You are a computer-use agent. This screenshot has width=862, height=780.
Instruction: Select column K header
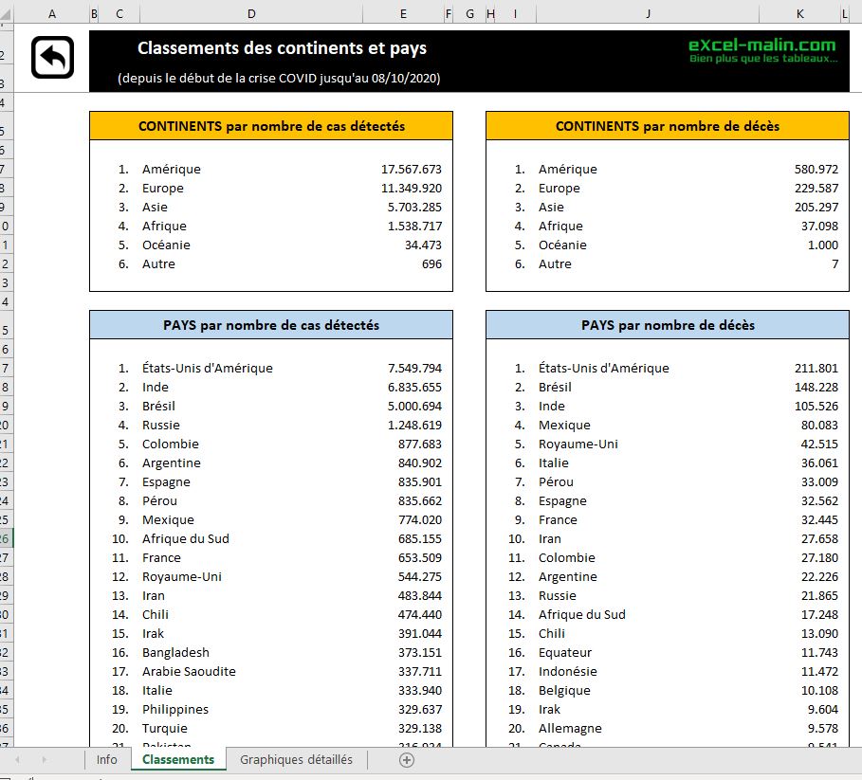pos(799,13)
